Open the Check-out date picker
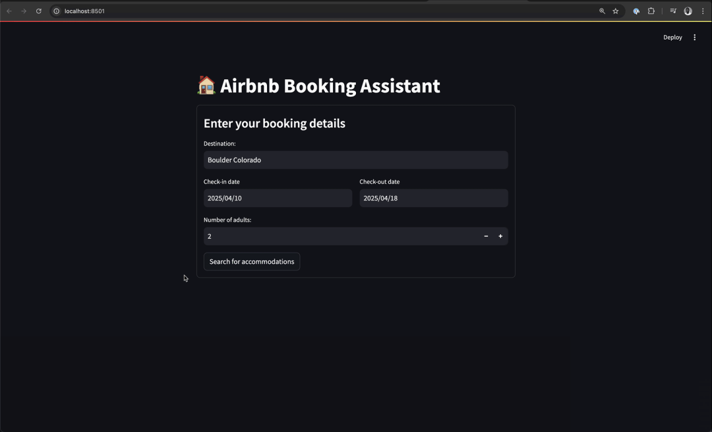 [433, 198]
